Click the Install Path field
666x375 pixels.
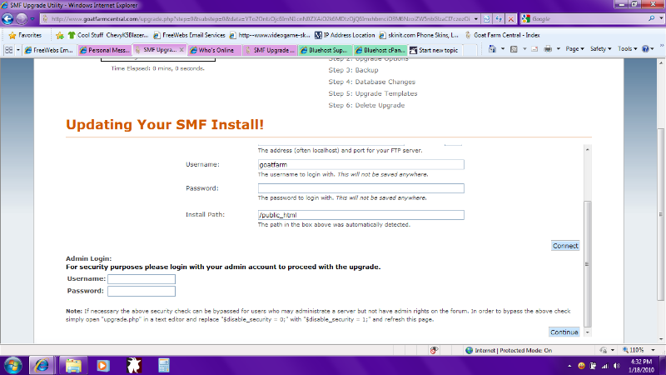point(361,215)
